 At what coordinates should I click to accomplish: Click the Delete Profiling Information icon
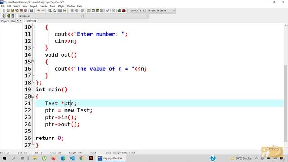pyautogui.click(x=124, y=11)
